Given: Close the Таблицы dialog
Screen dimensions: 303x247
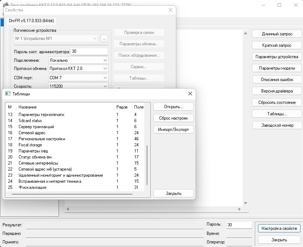Looking at the screenshot, I should [x=190, y=94].
